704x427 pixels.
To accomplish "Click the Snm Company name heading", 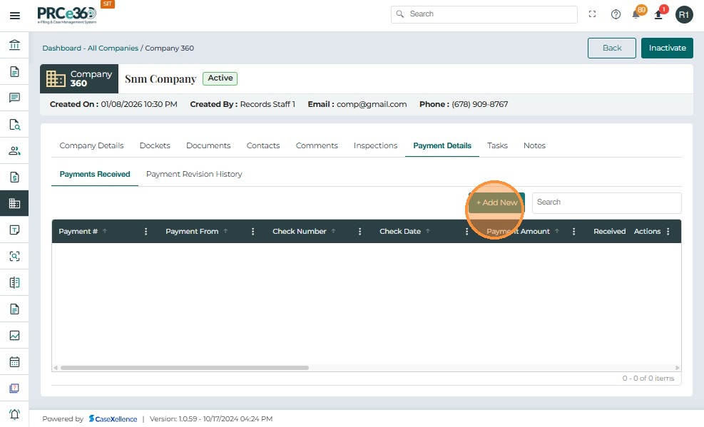I will point(160,79).
